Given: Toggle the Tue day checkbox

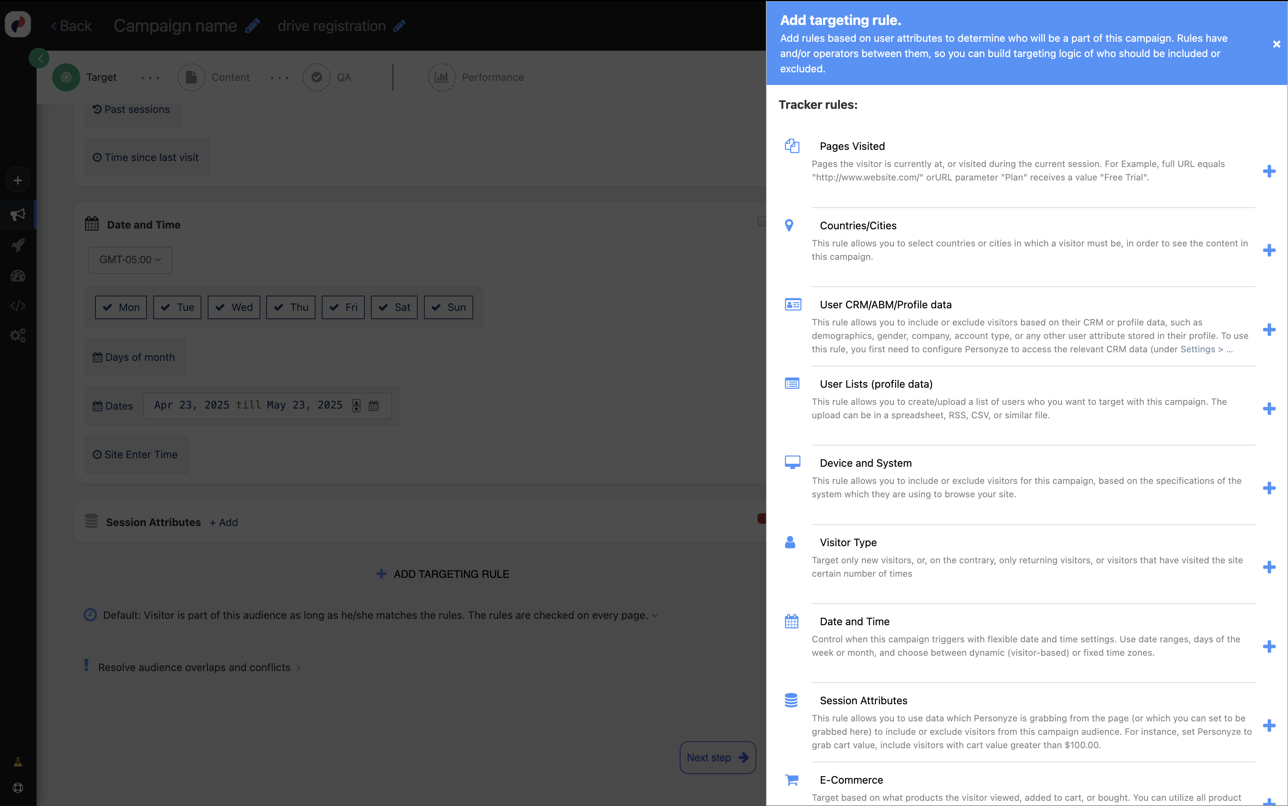Looking at the screenshot, I should [177, 307].
